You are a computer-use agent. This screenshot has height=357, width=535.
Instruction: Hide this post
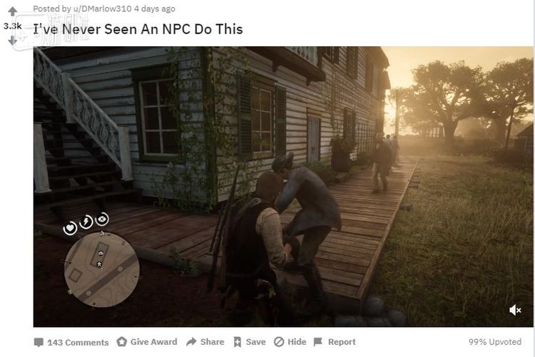coord(290,341)
